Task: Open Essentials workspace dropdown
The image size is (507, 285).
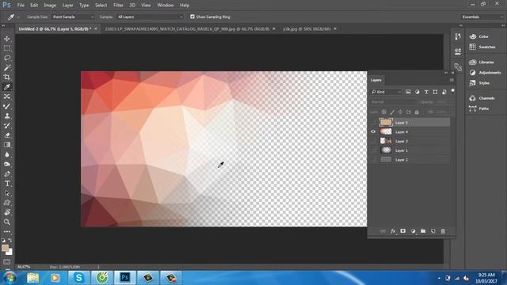Action: pyautogui.click(x=482, y=17)
